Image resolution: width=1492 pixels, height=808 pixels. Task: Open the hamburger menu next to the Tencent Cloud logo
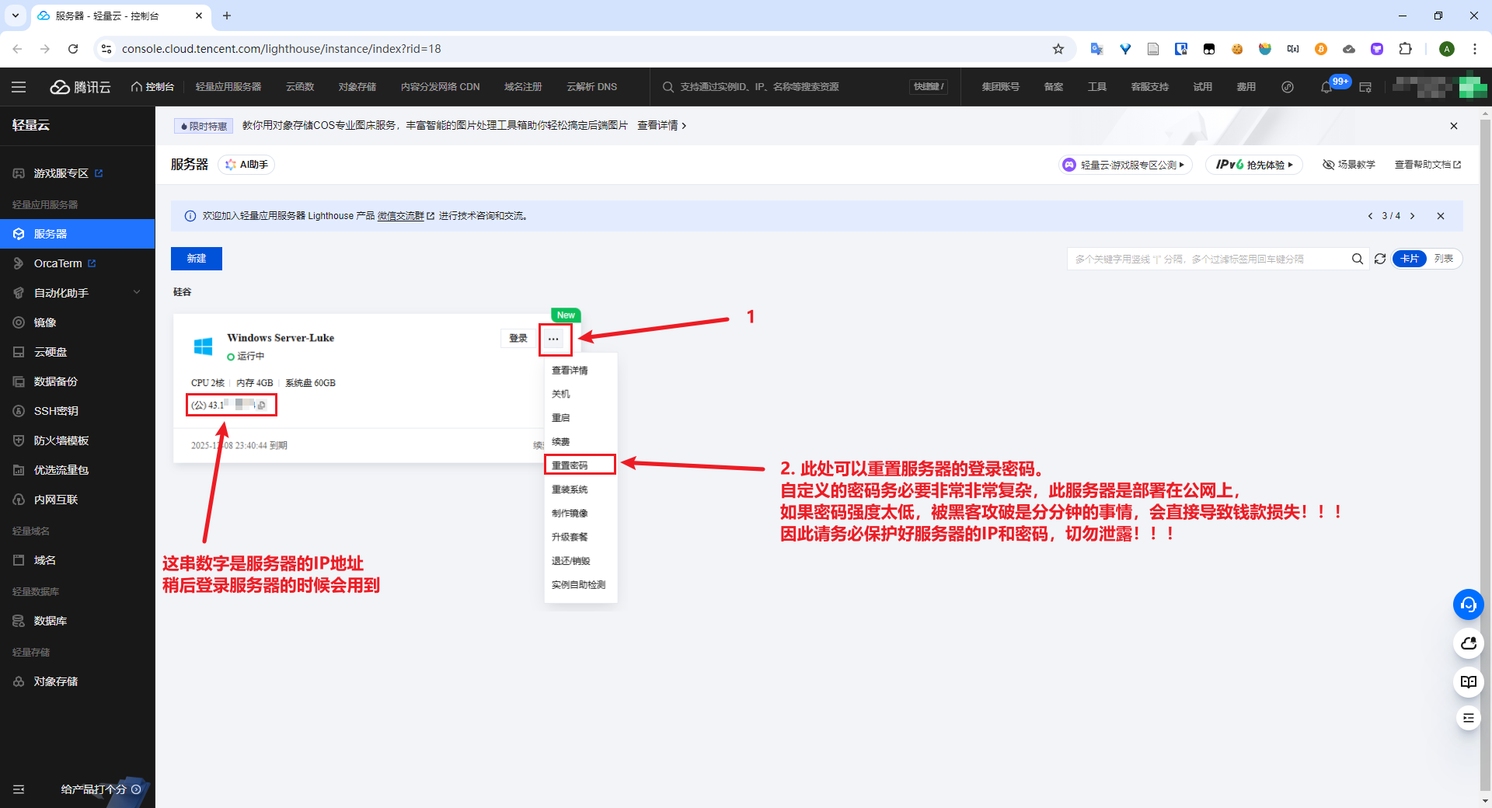19,87
